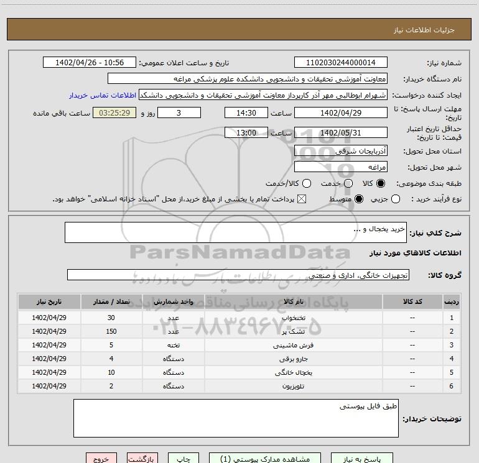Viewport: 479px width, 463px height.
Task: Click the countdown timer 03:25:29
Action: 114,112
